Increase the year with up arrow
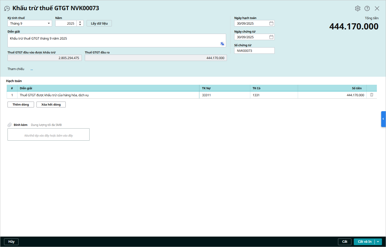 tap(80, 22)
